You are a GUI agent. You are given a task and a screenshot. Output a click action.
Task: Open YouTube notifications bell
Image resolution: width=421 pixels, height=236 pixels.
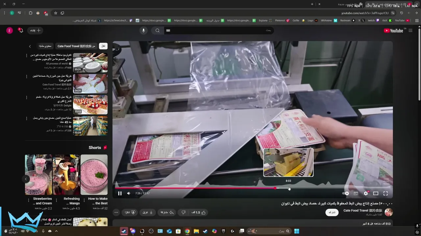[21, 30]
